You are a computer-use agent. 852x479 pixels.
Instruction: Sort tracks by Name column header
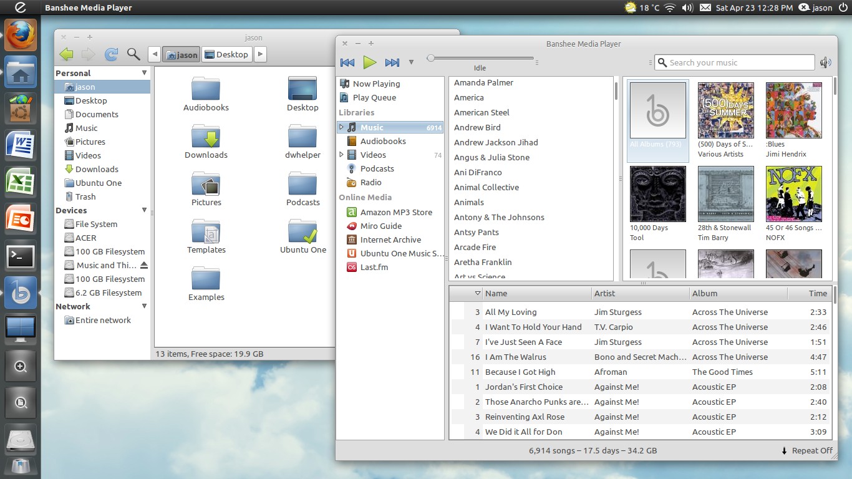pos(537,293)
